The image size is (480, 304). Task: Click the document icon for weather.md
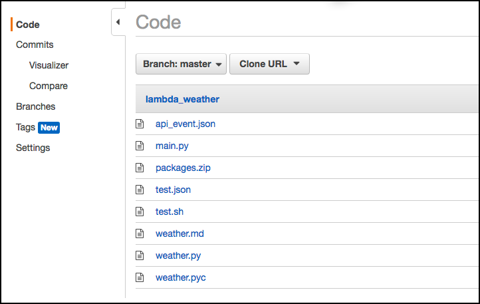[x=140, y=233]
